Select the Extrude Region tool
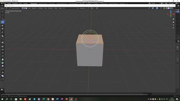 pos(3,43)
